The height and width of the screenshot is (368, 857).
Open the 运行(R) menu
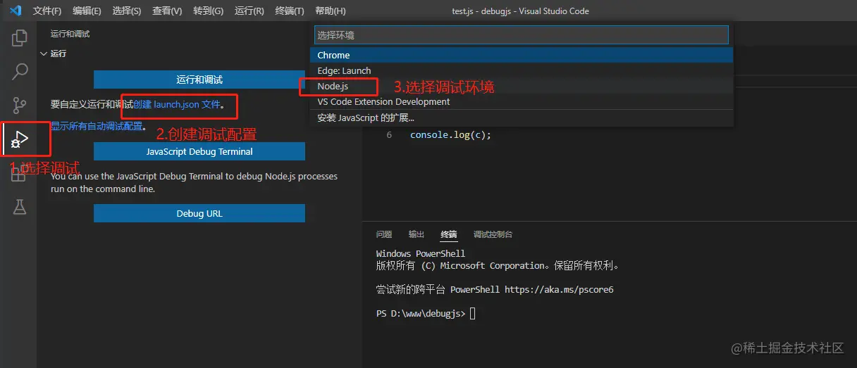(249, 11)
